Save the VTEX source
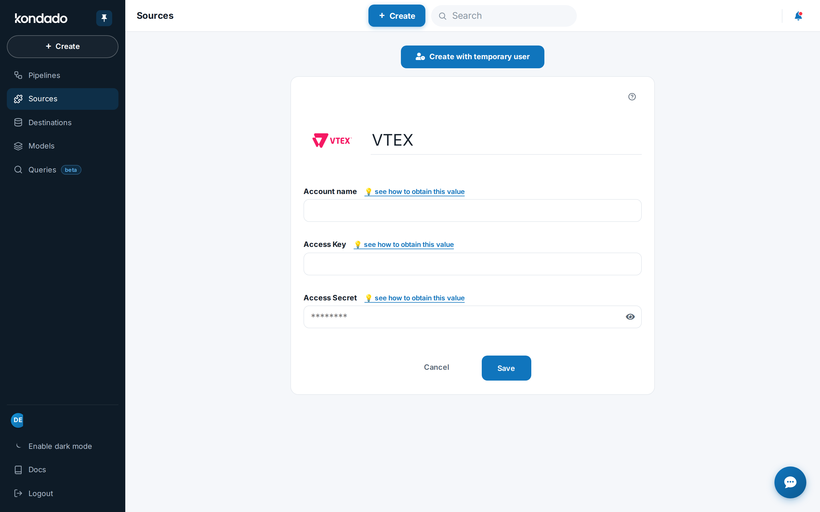The width and height of the screenshot is (820, 512). click(506, 368)
